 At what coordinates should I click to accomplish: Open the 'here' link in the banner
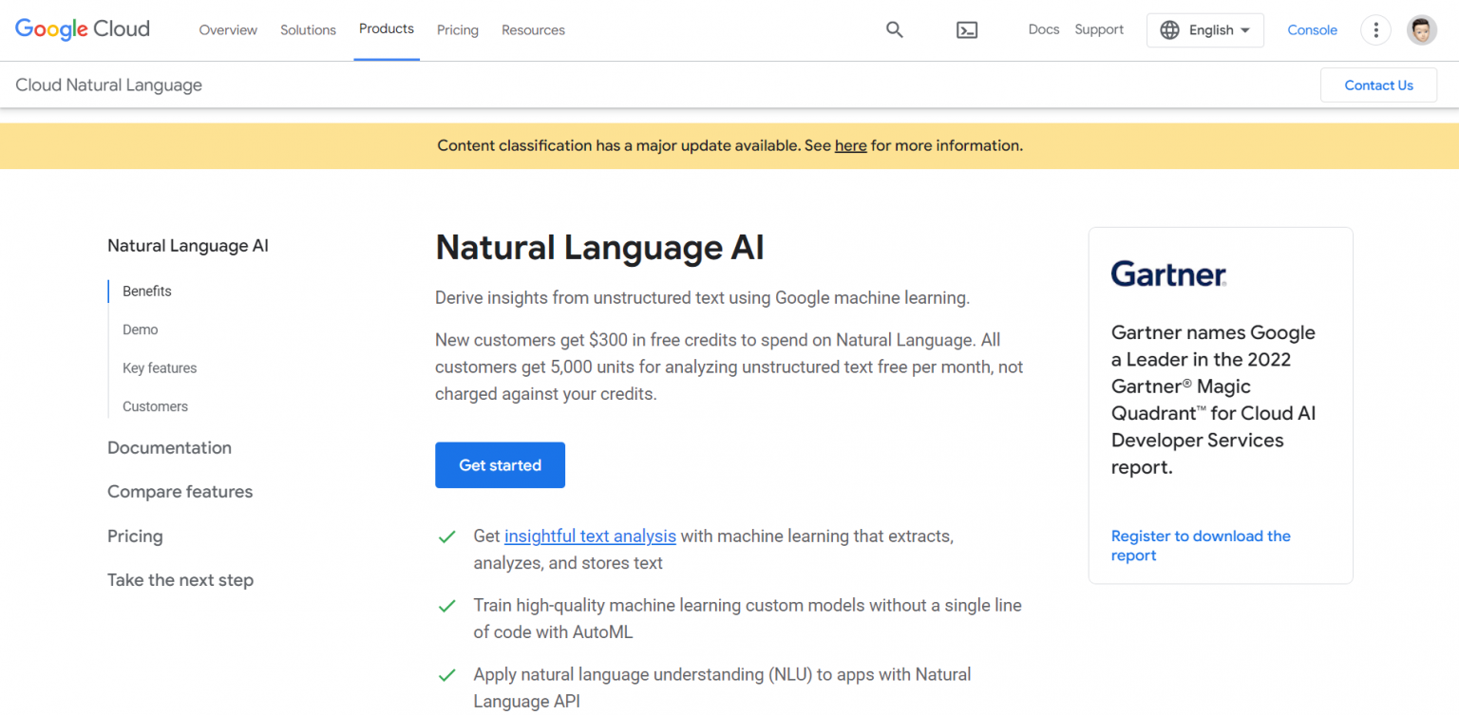[850, 145]
